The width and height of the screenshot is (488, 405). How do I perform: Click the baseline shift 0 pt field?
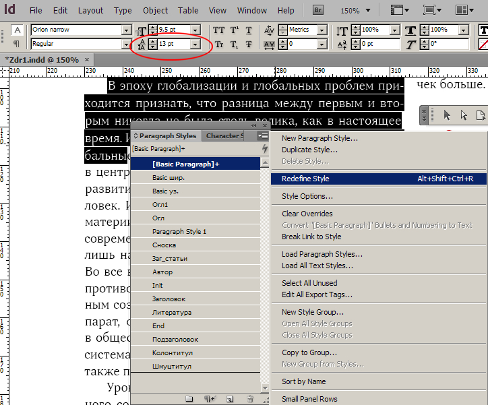(379, 44)
